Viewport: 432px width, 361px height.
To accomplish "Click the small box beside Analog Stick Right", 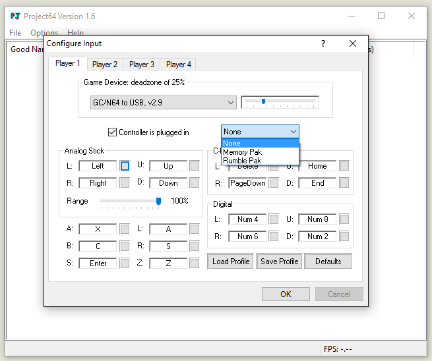I will click(x=125, y=183).
